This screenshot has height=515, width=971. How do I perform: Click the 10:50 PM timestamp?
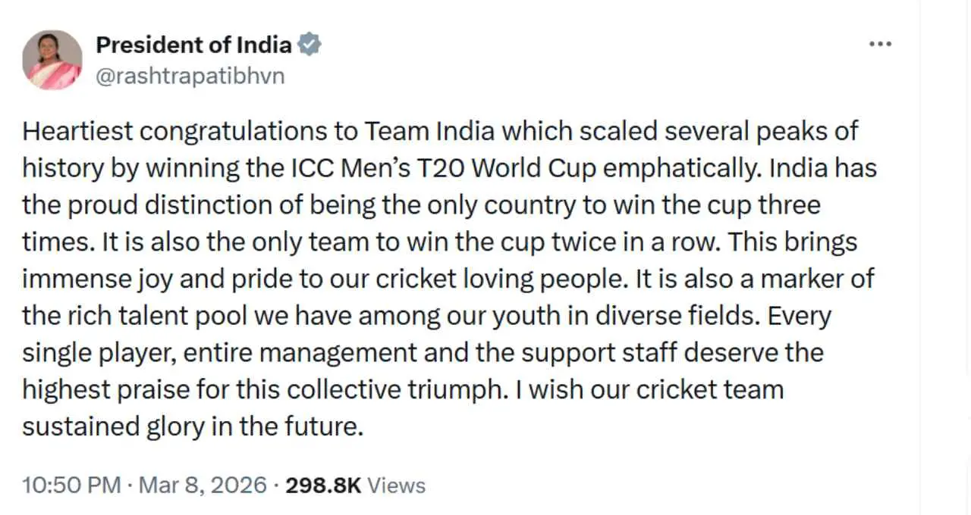coord(71,485)
